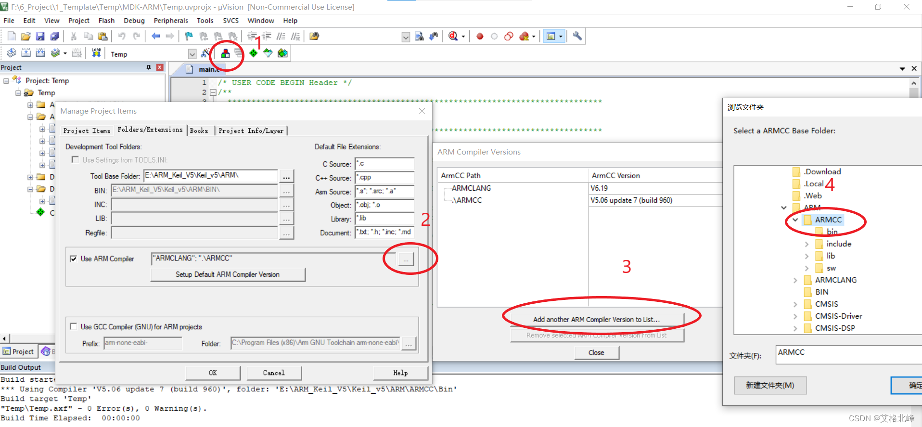Click Add another ARM Compiler Version to List
The image size is (922, 427).
[597, 319]
